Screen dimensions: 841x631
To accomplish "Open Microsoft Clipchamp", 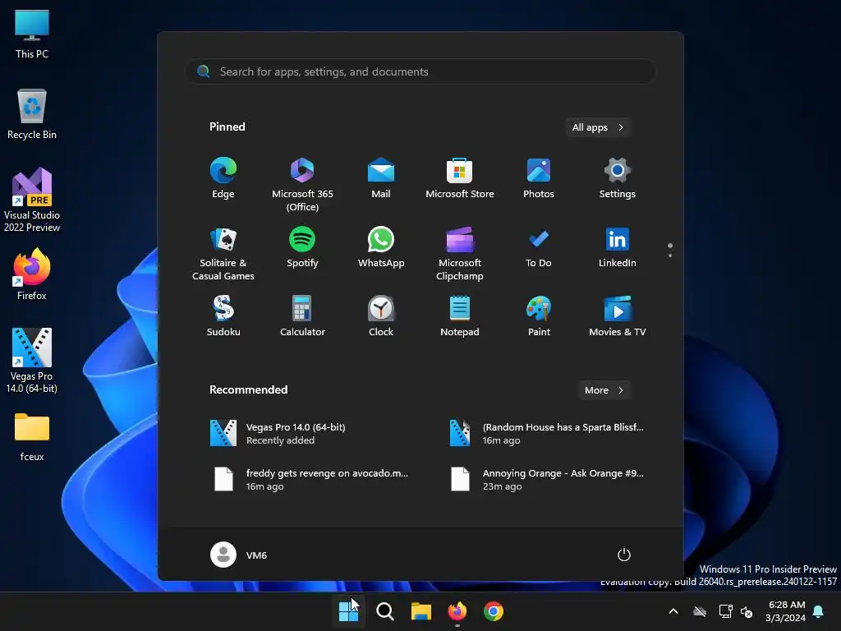I will [460, 253].
